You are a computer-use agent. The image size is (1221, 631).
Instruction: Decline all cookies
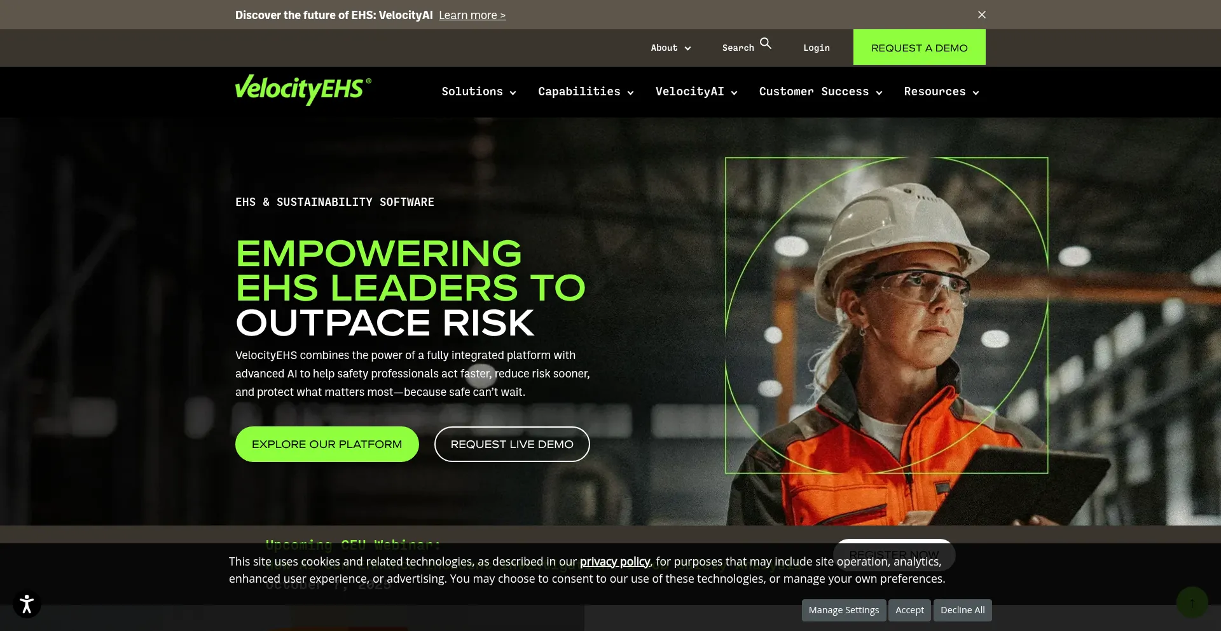coord(962,610)
